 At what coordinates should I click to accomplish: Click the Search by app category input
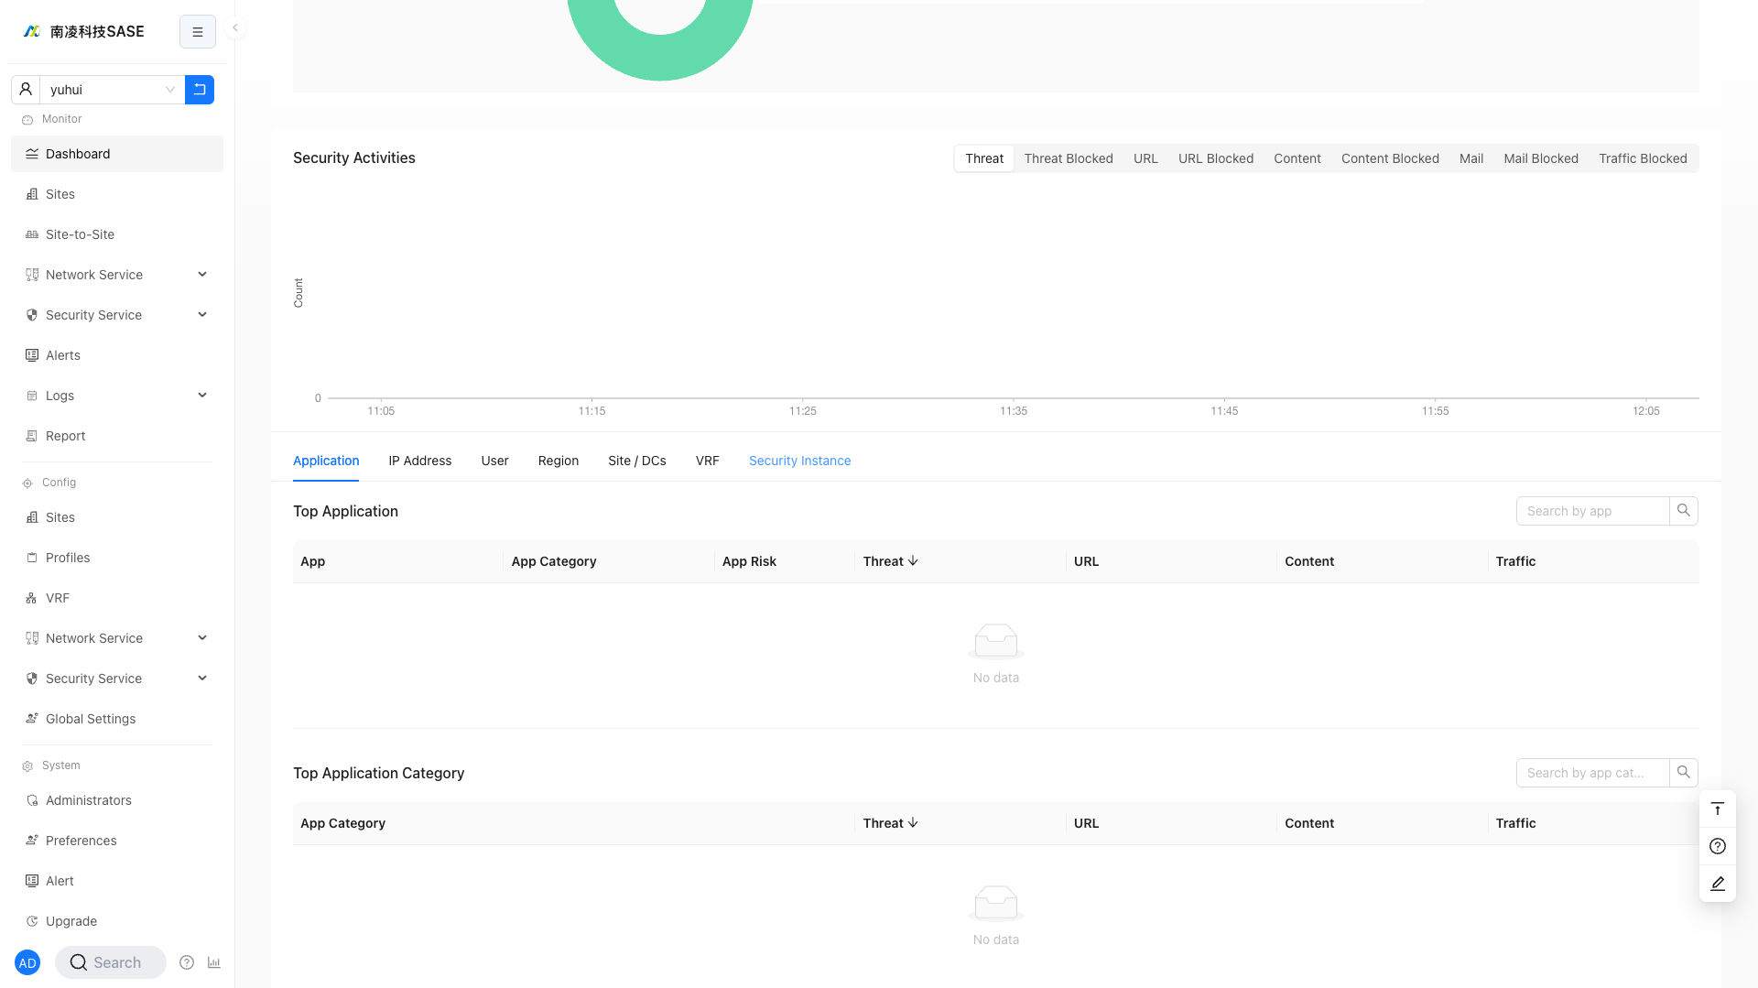click(1592, 773)
